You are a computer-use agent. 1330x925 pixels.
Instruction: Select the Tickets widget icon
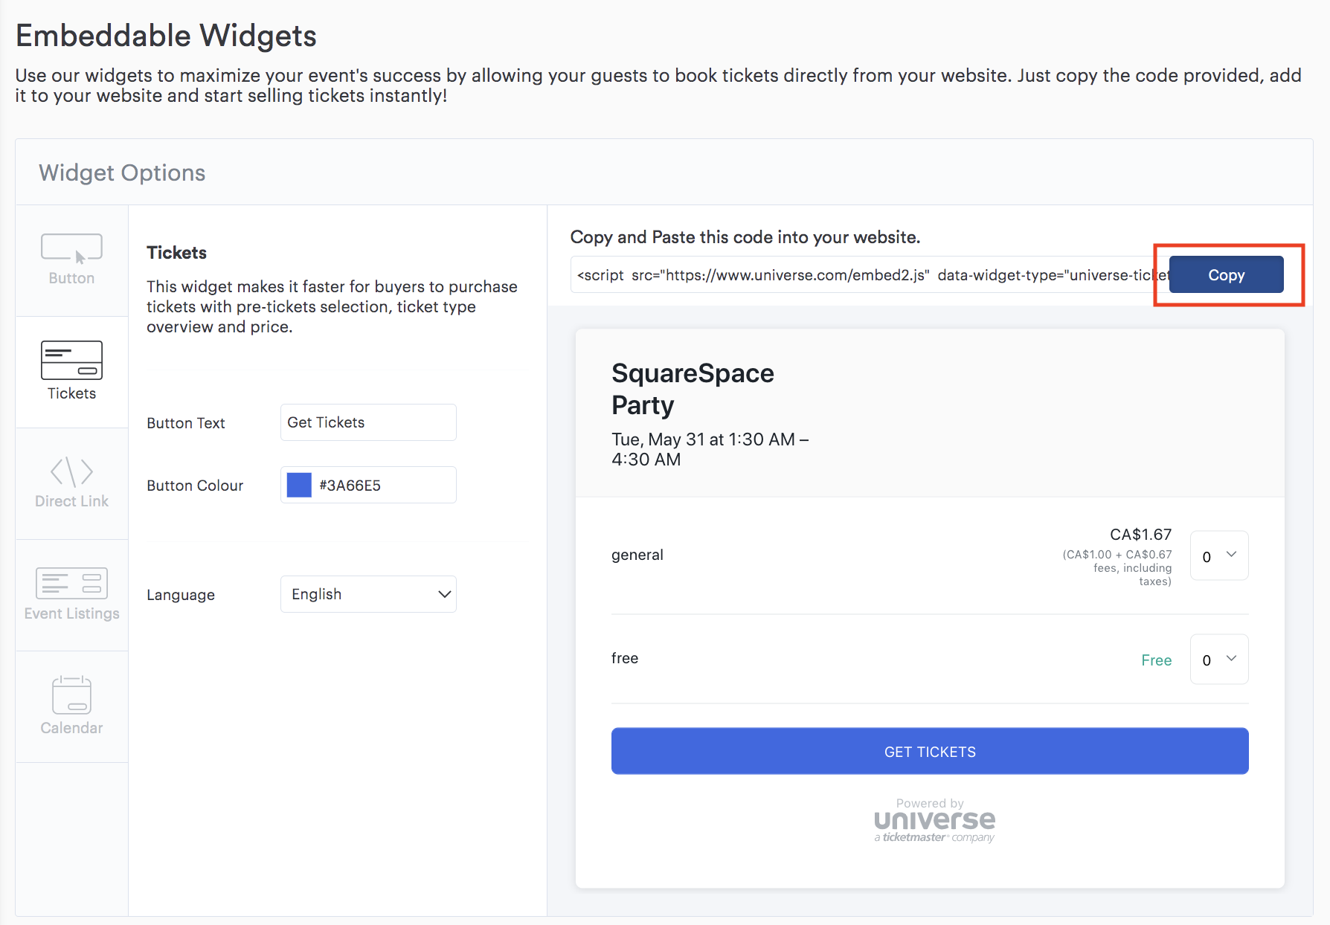click(x=71, y=360)
